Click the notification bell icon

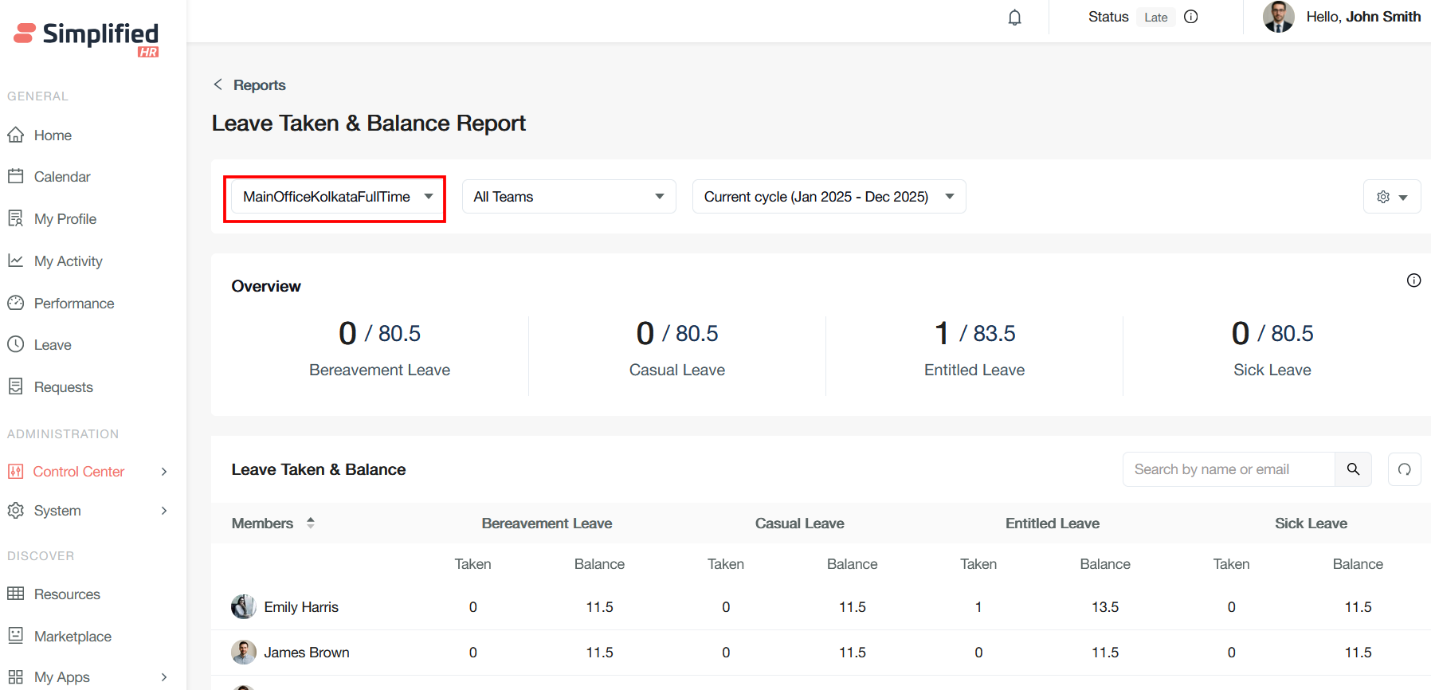pyautogui.click(x=1014, y=18)
